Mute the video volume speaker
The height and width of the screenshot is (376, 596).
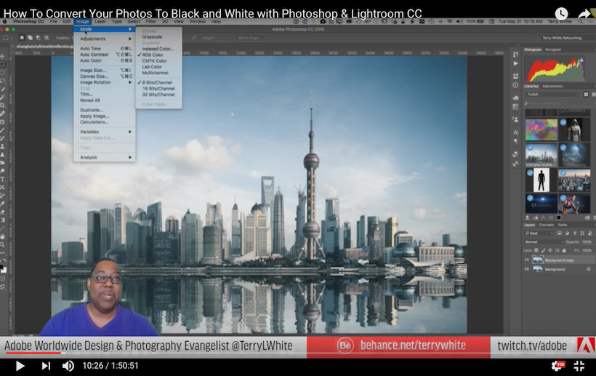[x=68, y=366]
